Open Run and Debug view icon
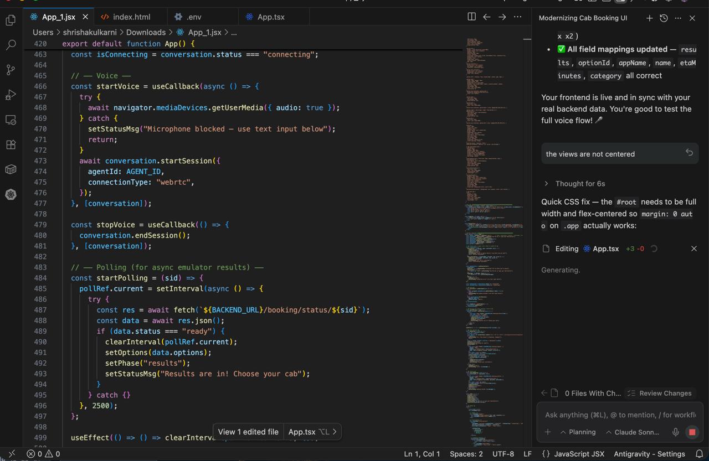 11,95
